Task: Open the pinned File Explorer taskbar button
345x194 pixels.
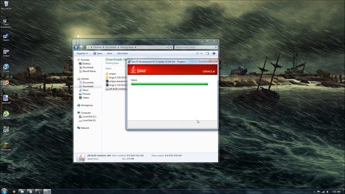Action: point(22,192)
